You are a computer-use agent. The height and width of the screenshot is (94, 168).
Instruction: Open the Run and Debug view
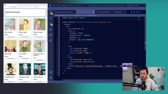(x=51, y=30)
